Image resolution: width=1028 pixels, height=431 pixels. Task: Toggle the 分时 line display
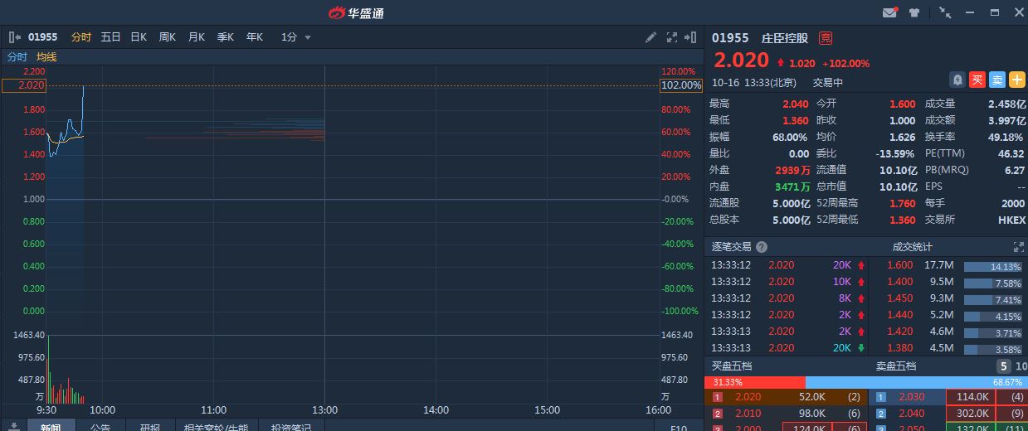click(17, 57)
